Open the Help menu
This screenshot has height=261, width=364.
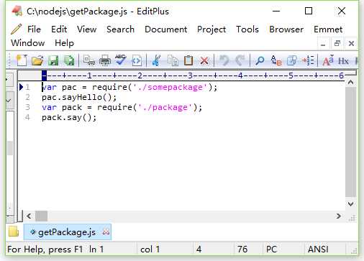[x=64, y=43]
